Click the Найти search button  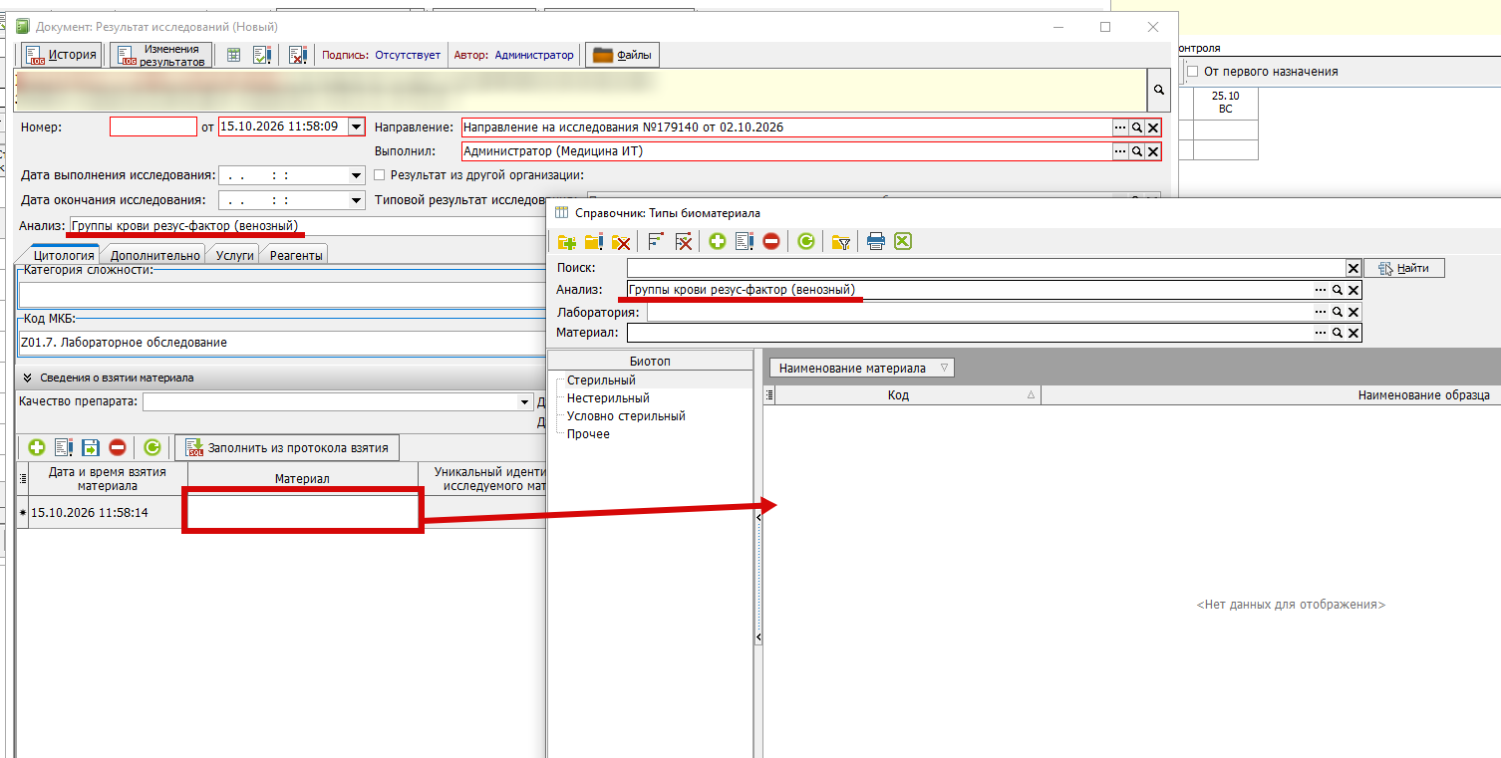click(x=1404, y=268)
